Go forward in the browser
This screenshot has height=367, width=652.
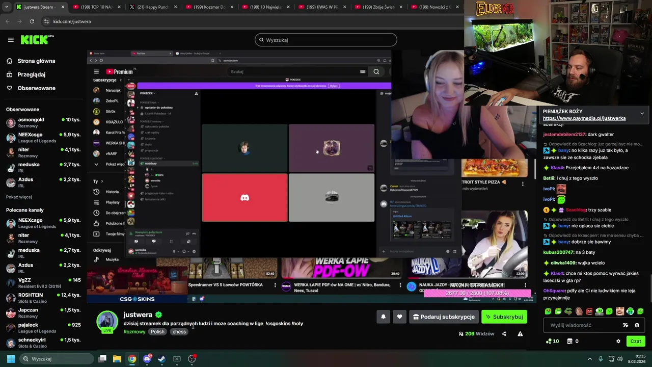point(19,21)
